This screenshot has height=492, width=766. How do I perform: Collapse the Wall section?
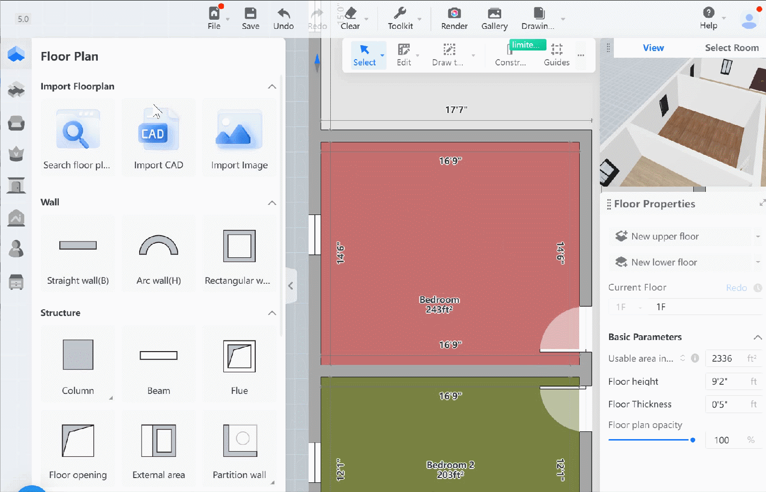point(272,202)
